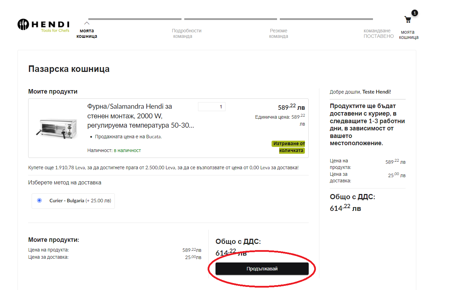
Task: Go to the Подробности команда step
Action: tap(187, 33)
